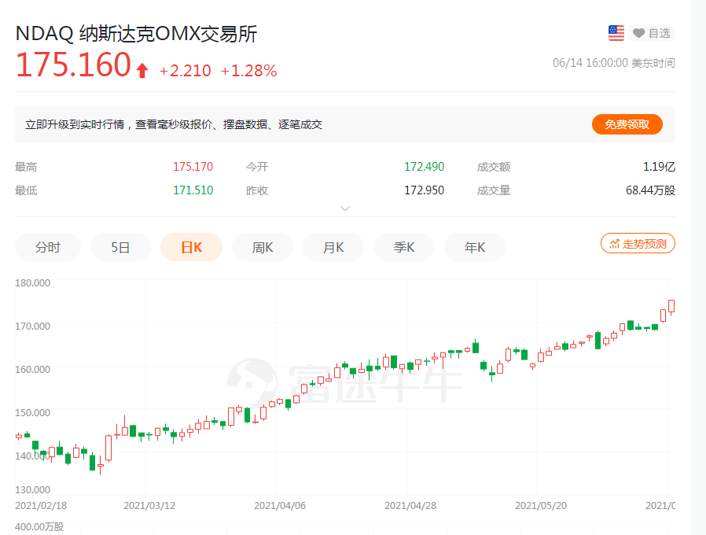The image size is (706, 535).
Task: Click the 2021/02/18 date axis label
Action: pos(41,506)
